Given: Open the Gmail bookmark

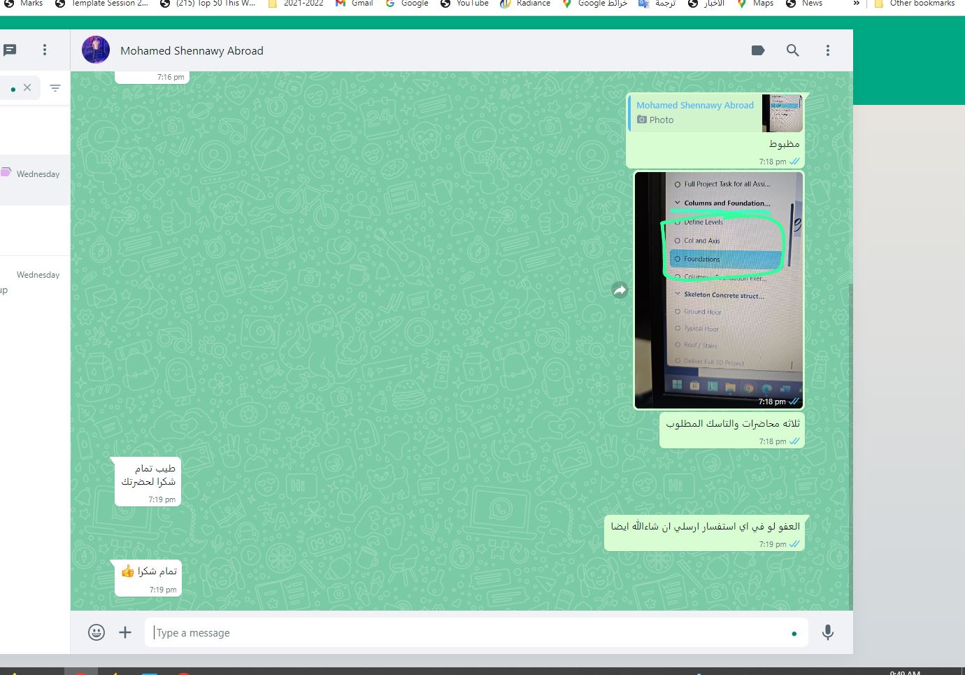Looking at the screenshot, I should pyautogui.click(x=355, y=3).
